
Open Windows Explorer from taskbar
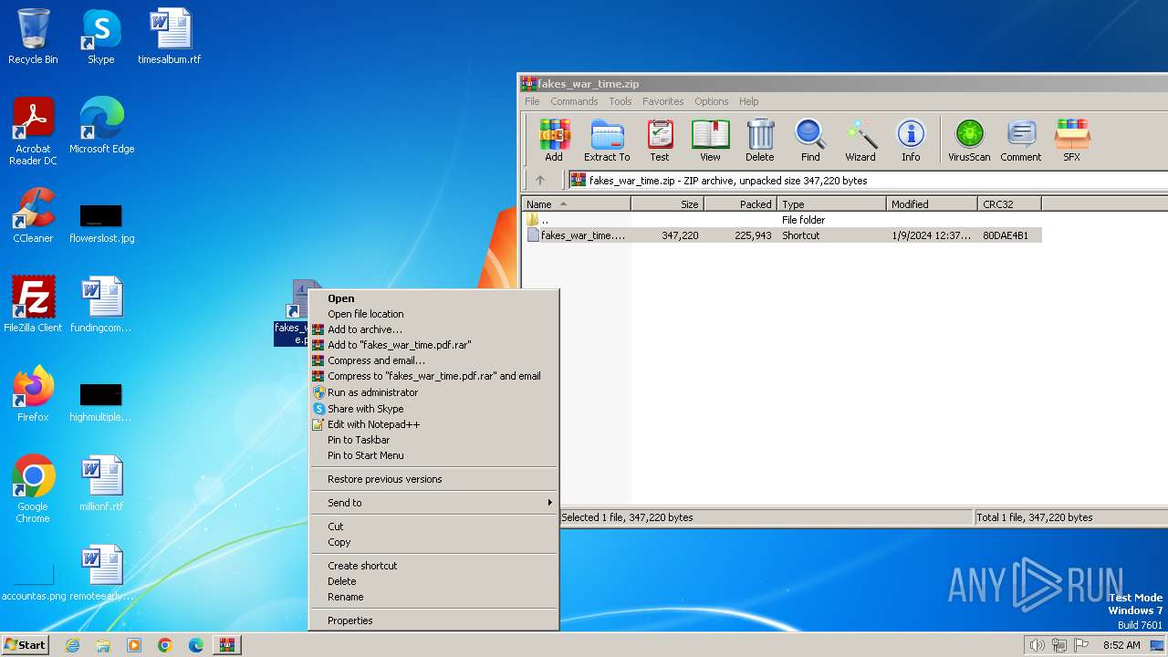103,645
